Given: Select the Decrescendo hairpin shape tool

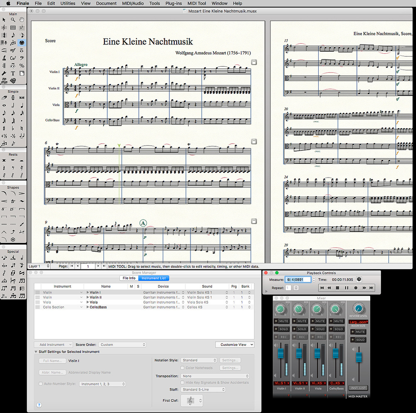Looking at the screenshot, I should tap(22, 194).
